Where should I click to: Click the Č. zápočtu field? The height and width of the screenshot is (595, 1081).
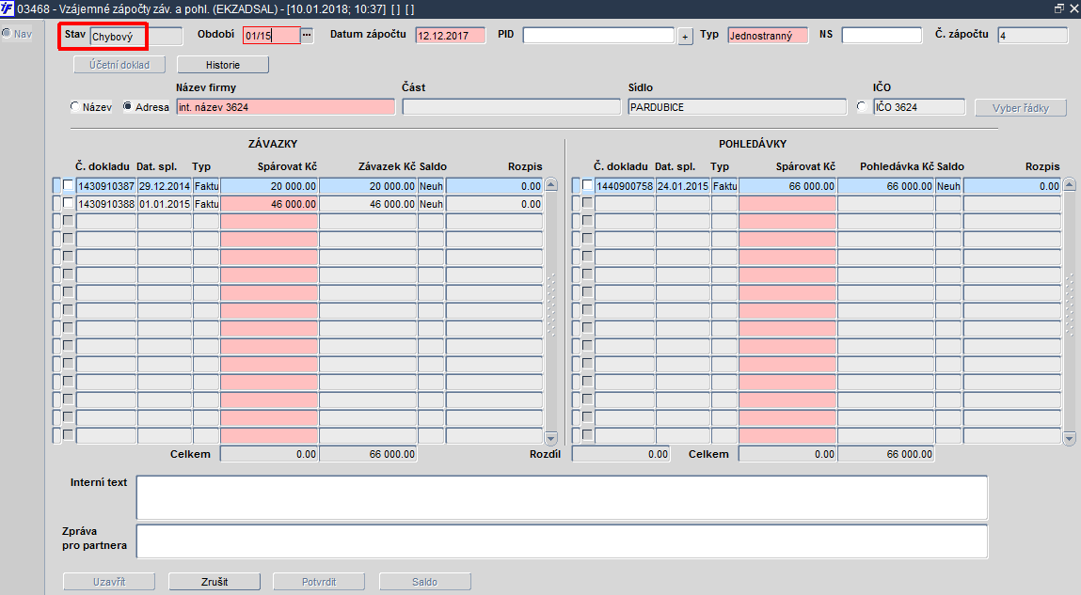1033,35
